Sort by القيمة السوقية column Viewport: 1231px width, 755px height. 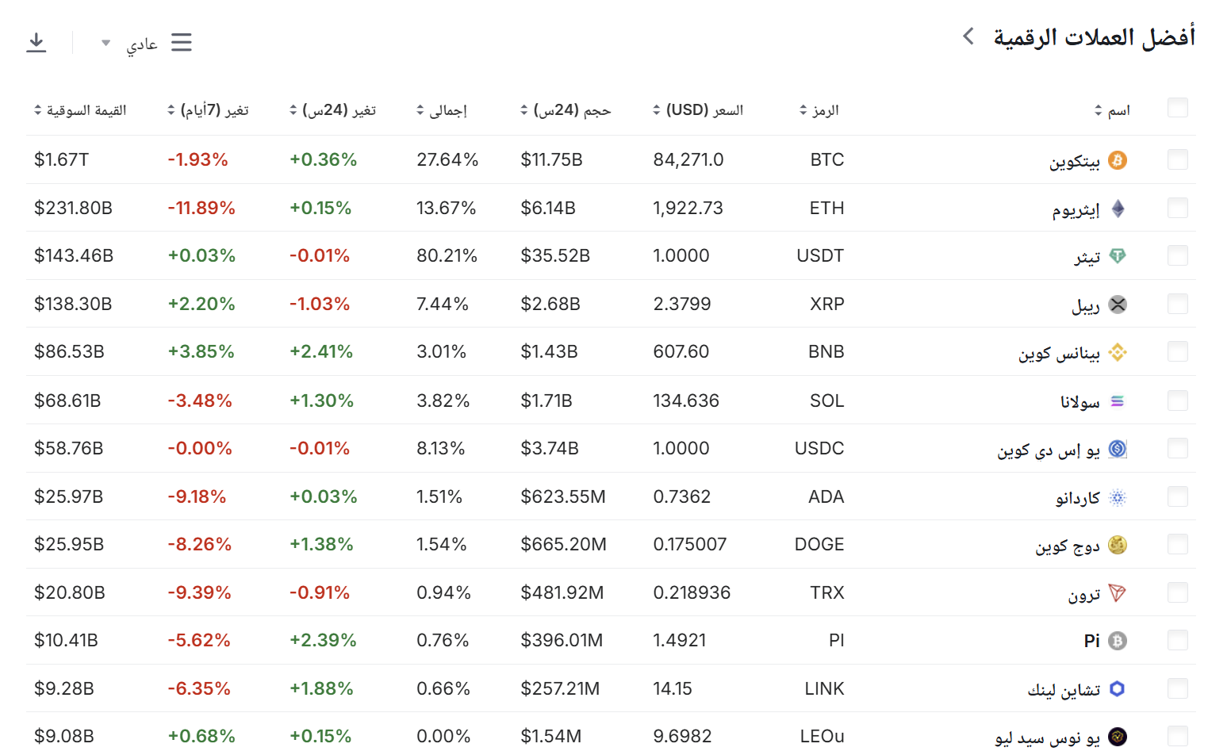(80, 110)
